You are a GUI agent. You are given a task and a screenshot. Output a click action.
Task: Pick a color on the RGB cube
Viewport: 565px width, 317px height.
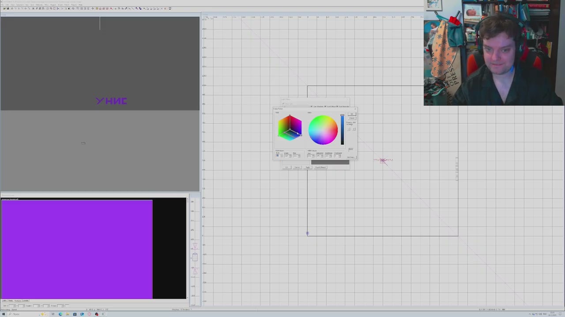click(x=290, y=128)
